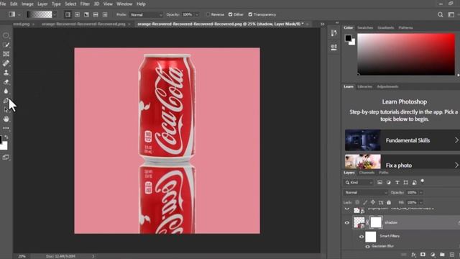Toggle lock image pixels brush icon
Viewport: 460px width, 259px height.
click(365, 202)
